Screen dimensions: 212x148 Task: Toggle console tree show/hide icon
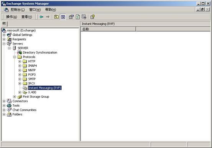coord(63,17)
